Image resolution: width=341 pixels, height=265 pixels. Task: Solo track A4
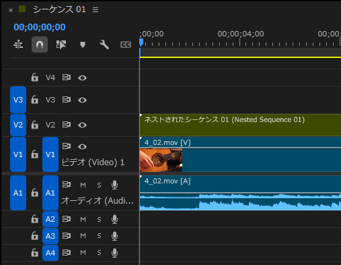click(x=99, y=253)
